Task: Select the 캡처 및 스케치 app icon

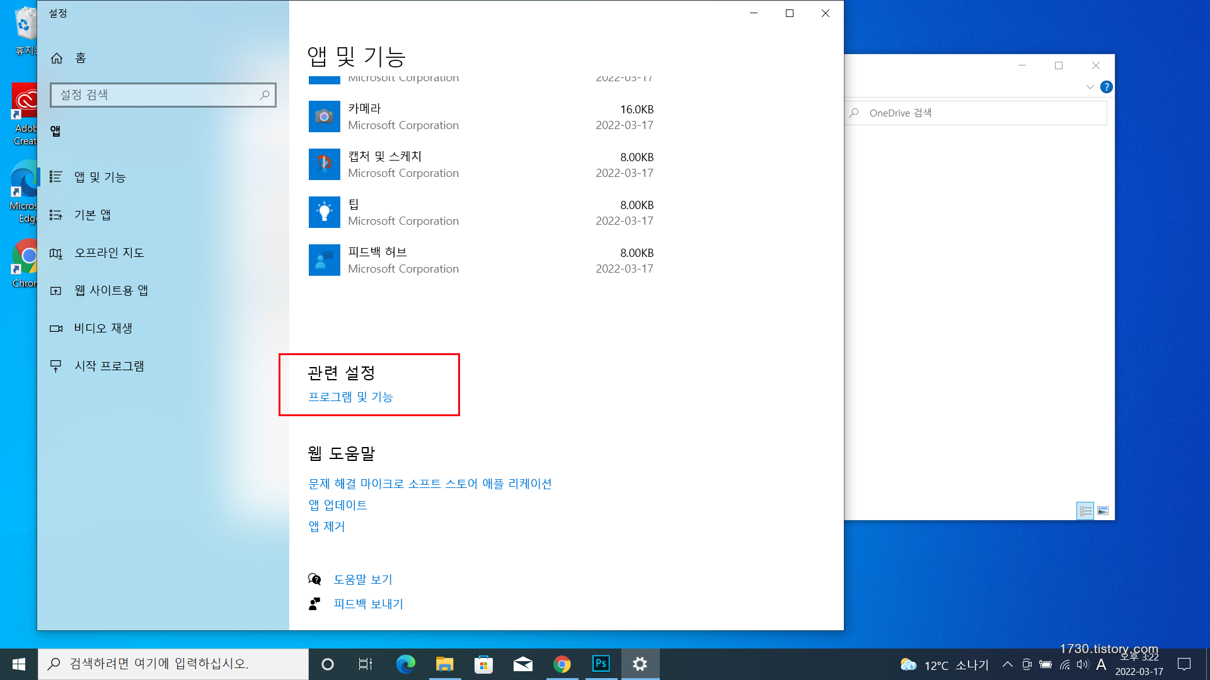Action: (324, 164)
